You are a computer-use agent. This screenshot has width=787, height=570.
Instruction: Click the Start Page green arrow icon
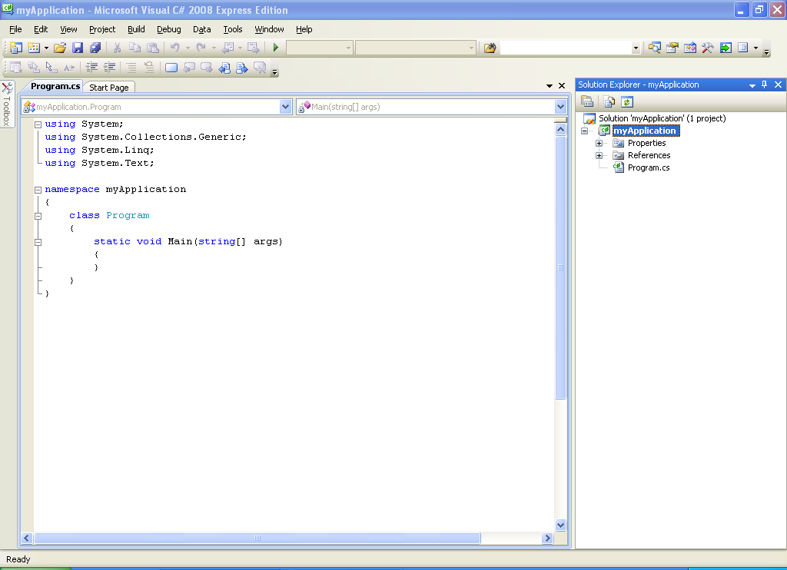click(x=726, y=48)
